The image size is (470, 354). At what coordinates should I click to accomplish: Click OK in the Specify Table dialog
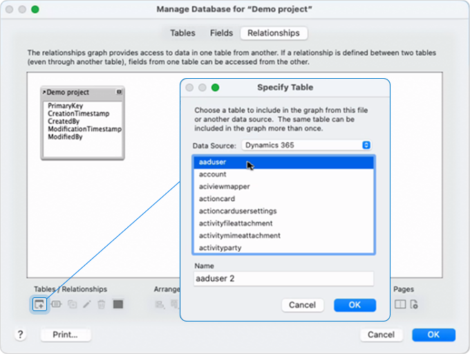pos(355,305)
